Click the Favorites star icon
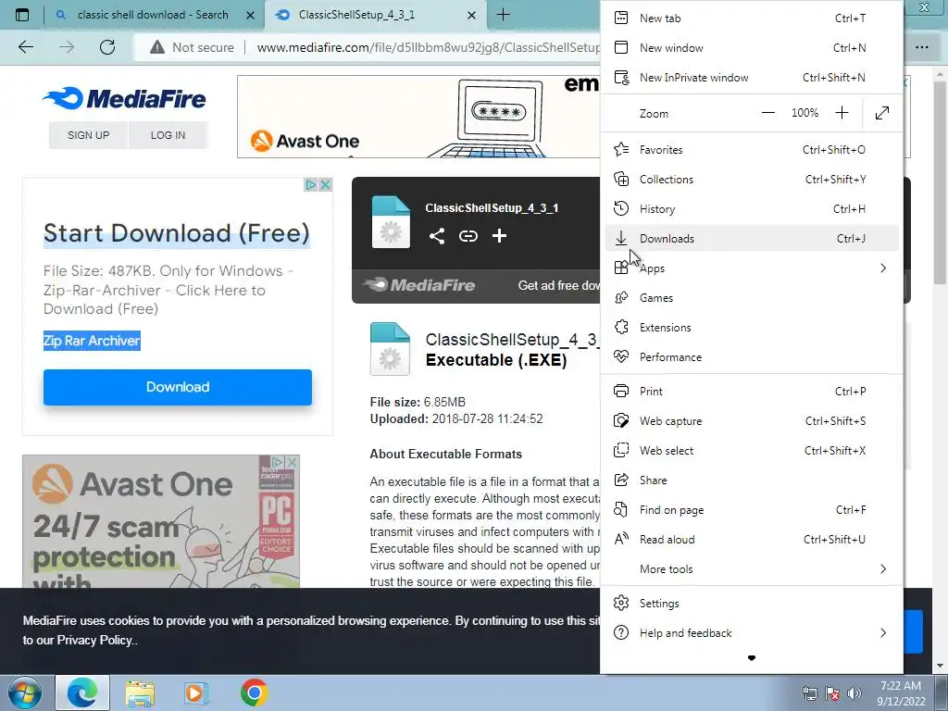Viewport: 948px width, 711px height. click(x=621, y=149)
